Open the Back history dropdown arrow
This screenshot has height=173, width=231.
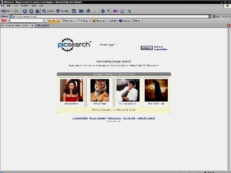[12, 11]
